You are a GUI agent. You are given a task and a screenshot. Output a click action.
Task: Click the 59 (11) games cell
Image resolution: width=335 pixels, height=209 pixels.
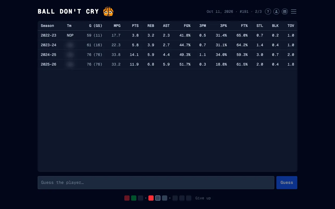click(94, 35)
